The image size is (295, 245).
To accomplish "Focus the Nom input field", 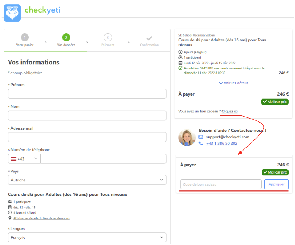I will (87, 115).
